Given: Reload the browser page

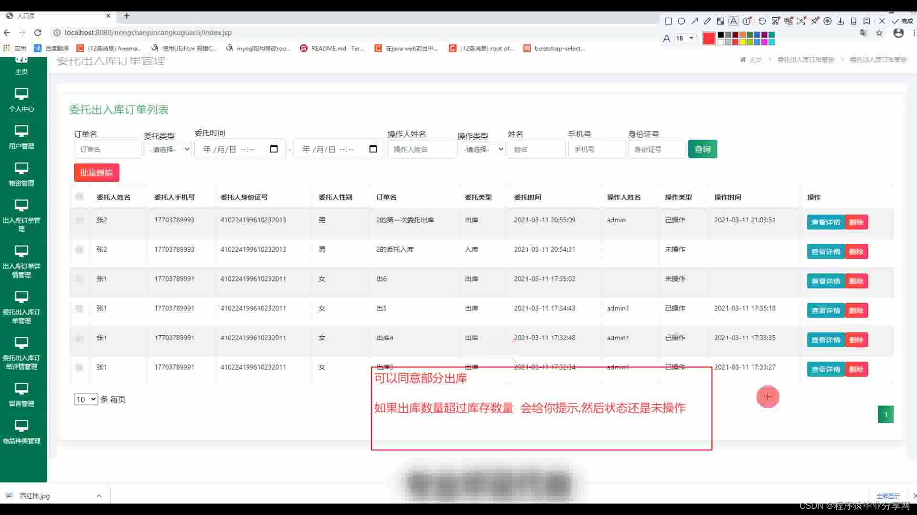Looking at the screenshot, I should pos(38,32).
